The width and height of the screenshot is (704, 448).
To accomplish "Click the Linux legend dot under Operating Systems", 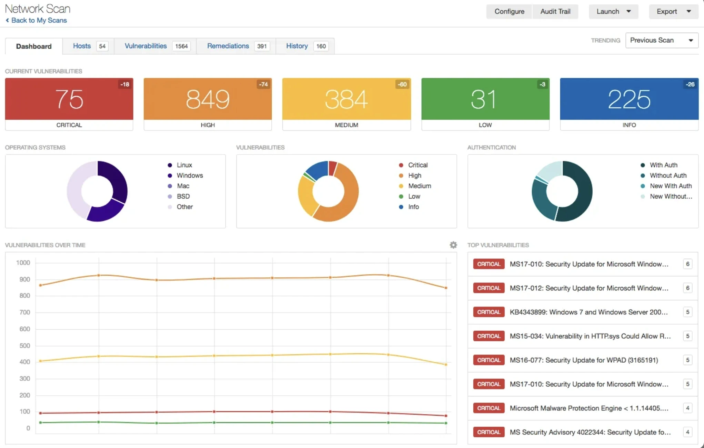I will click(170, 165).
